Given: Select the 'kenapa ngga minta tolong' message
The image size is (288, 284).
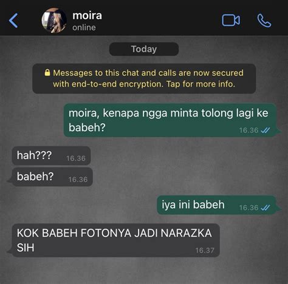Looking at the screenshot, I should (x=170, y=120).
